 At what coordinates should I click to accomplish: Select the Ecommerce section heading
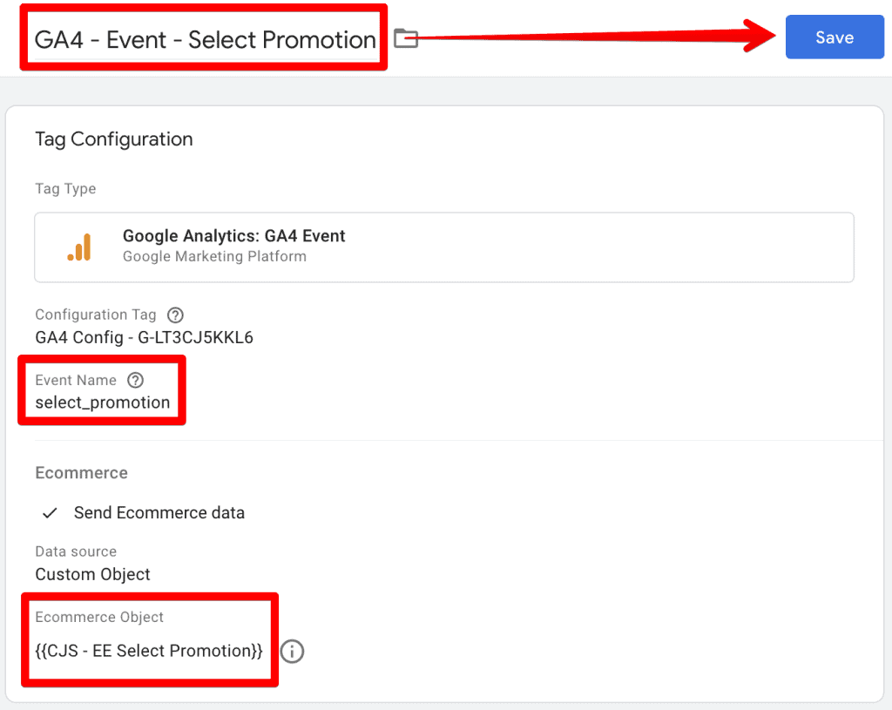click(81, 472)
